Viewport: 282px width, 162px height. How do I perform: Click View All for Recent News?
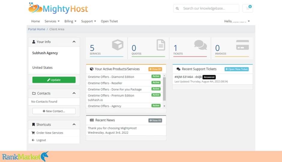click(155, 120)
